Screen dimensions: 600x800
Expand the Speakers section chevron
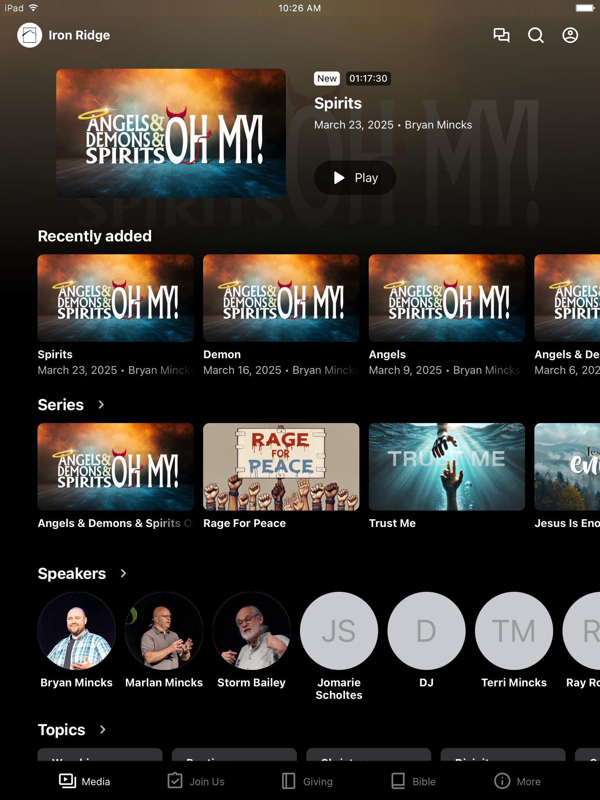coord(123,573)
